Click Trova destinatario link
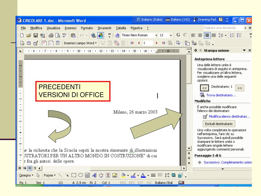The width and height of the screenshot is (261, 196). pos(221,95)
